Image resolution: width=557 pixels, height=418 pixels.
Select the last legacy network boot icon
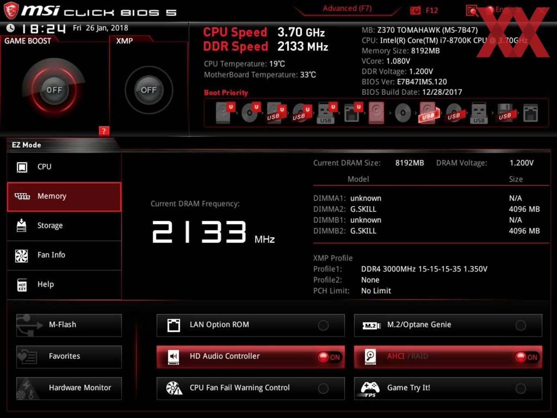[530, 113]
